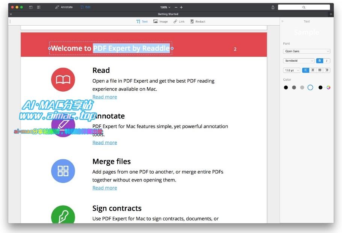Align text left
The height and width of the screenshot is (233, 342).
point(306,70)
